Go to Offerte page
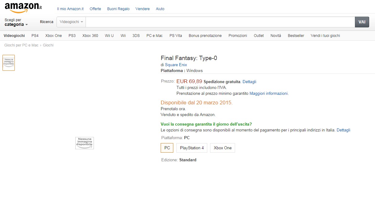 [x=95, y=9]
